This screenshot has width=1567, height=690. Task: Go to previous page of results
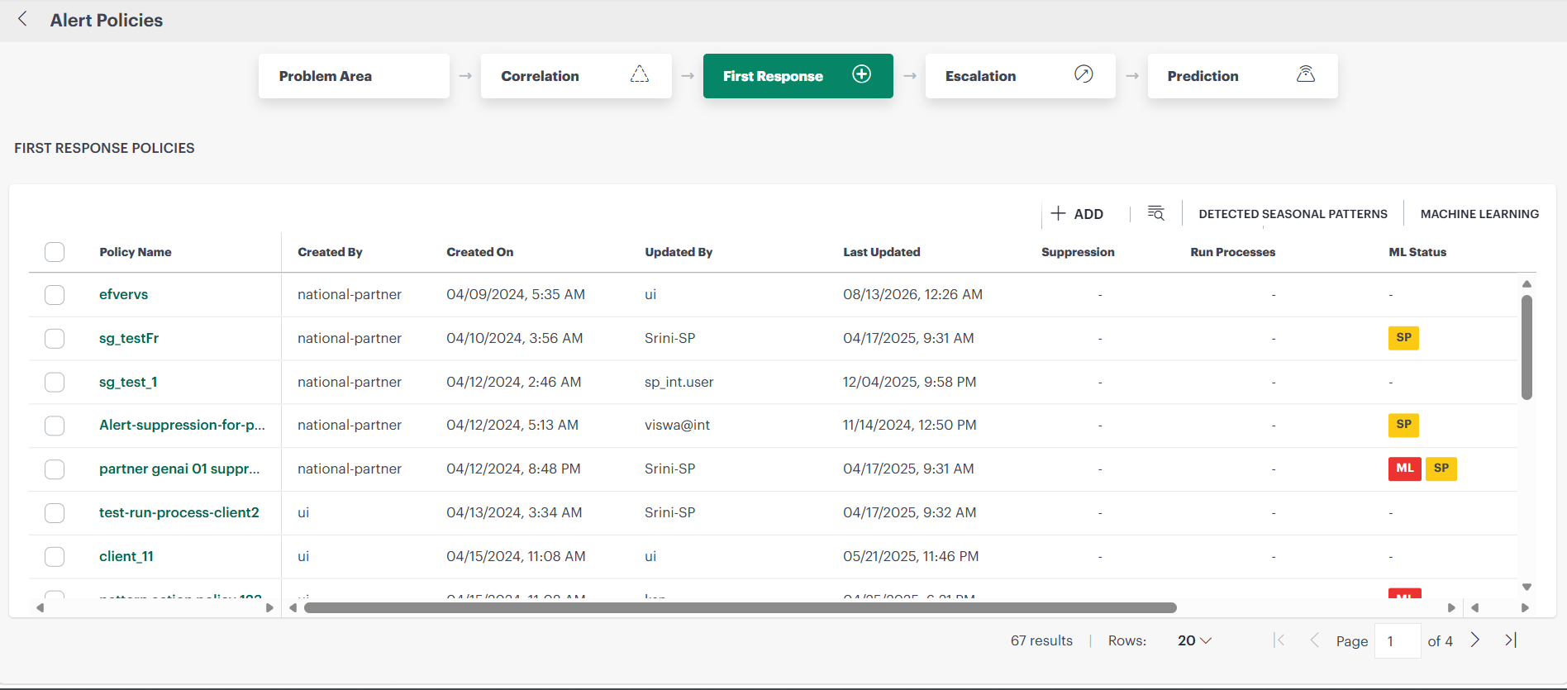1314,640
